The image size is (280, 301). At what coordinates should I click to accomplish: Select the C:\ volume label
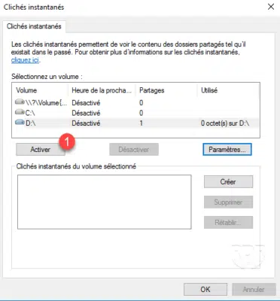(30, 113)
